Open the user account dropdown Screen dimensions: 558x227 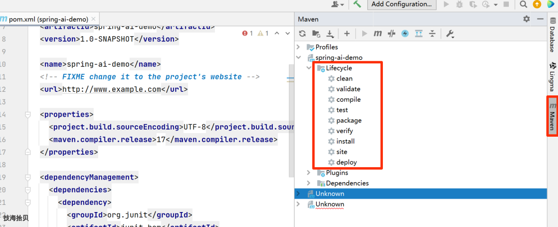point(338,4)
